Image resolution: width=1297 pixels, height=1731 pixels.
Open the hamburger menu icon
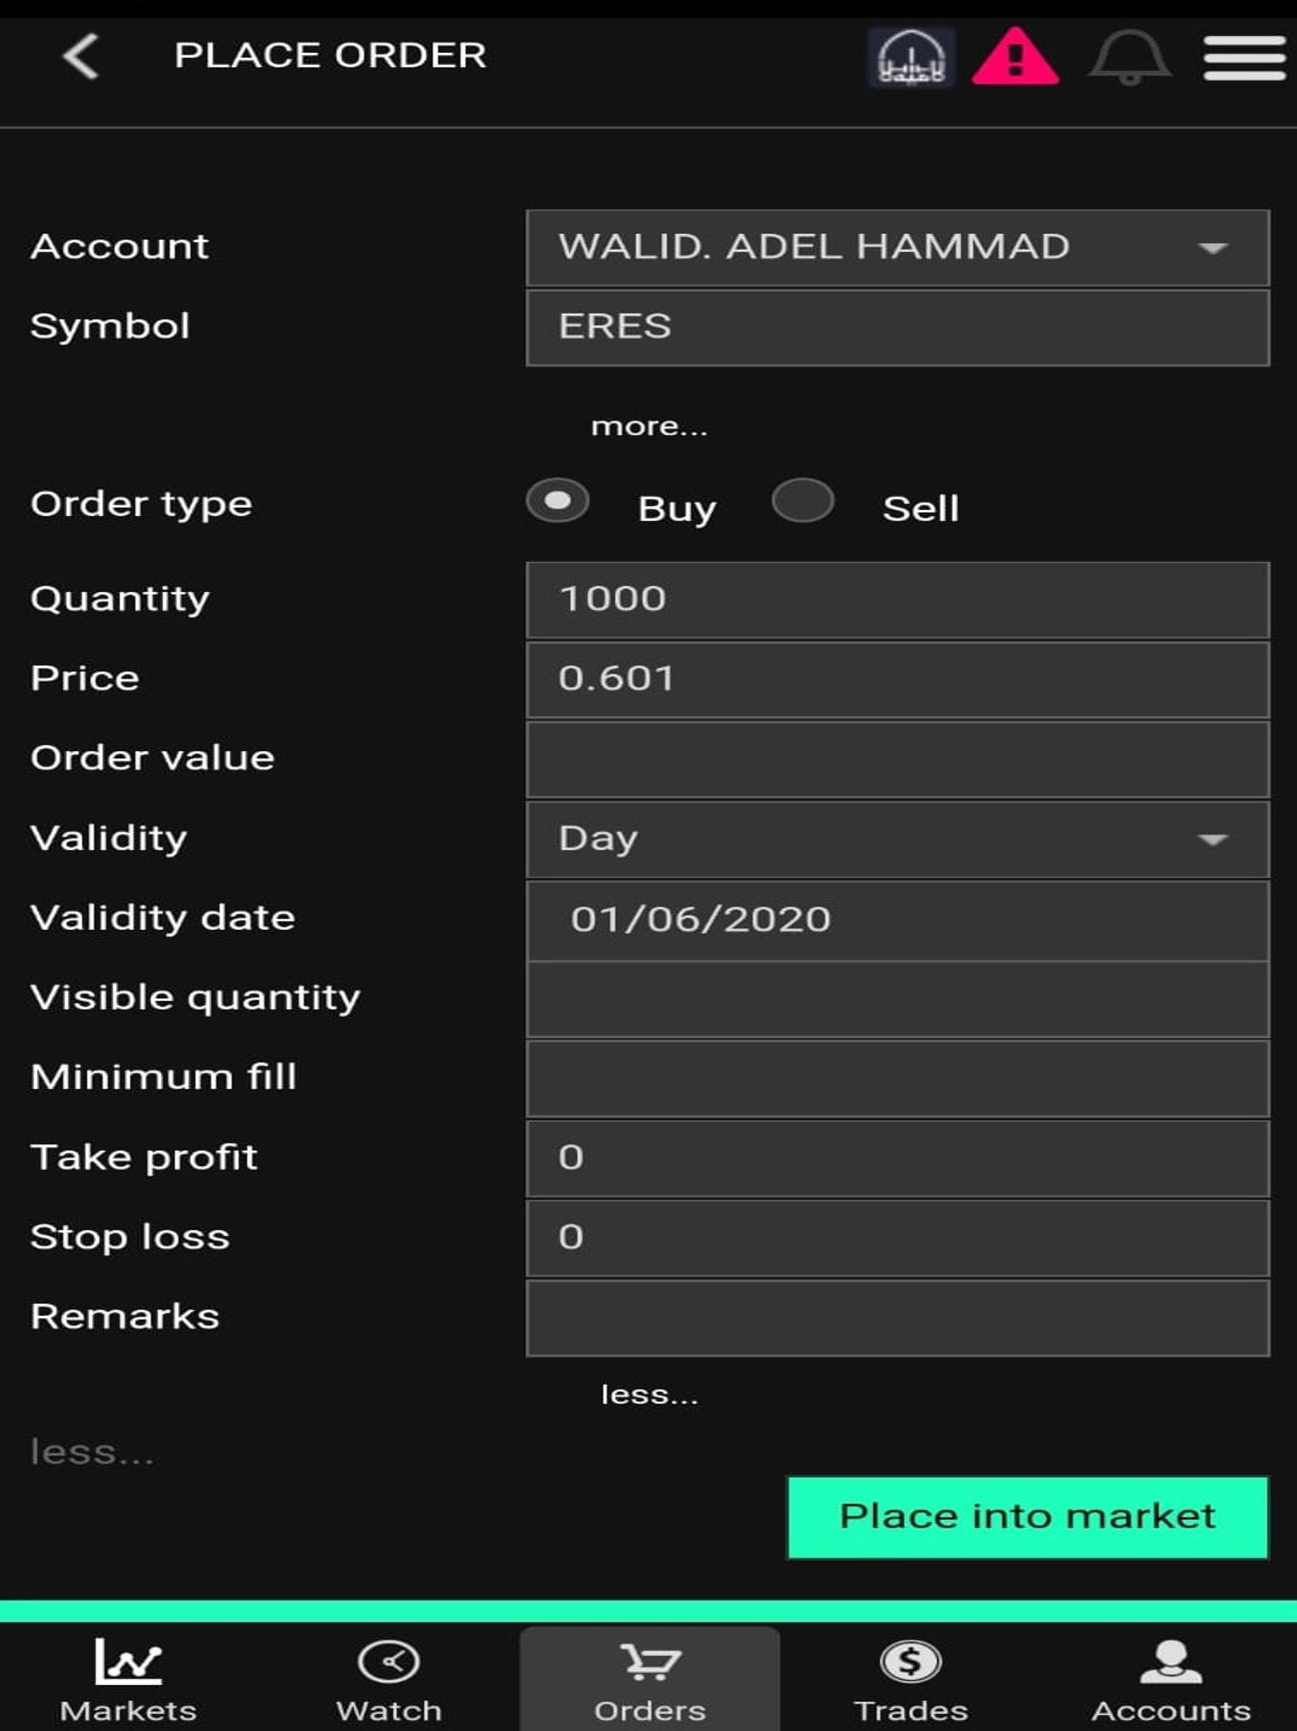(1244, 58)
